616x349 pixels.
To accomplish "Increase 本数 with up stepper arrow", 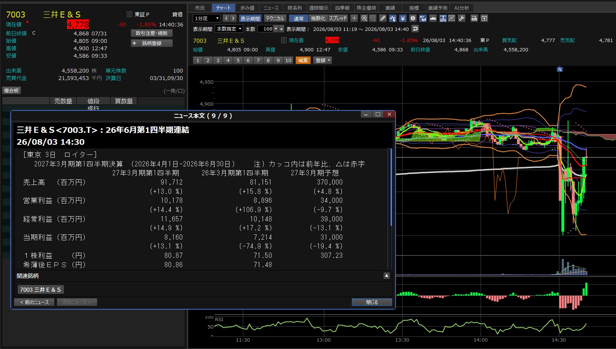I will (282, 29).
